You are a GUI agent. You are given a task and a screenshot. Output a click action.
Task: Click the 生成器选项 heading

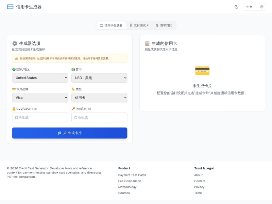[30, 44]
